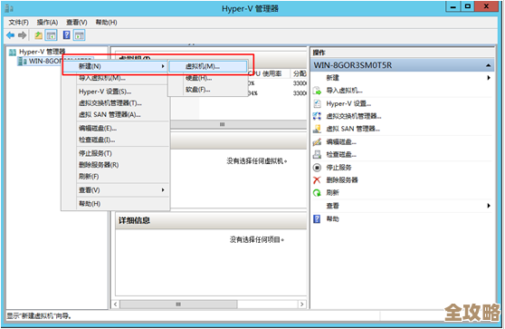
Task: Toggle the action pane toolbar icon
Action: [x=80, y=35]
